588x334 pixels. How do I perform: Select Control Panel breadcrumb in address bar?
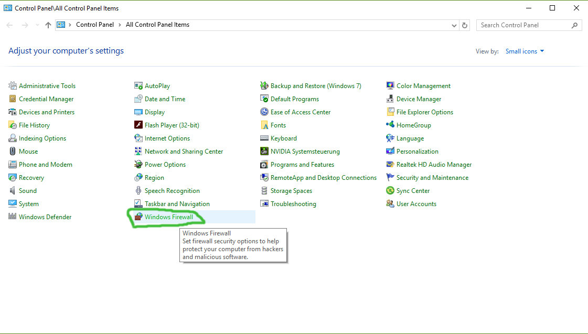click(95, 25)
